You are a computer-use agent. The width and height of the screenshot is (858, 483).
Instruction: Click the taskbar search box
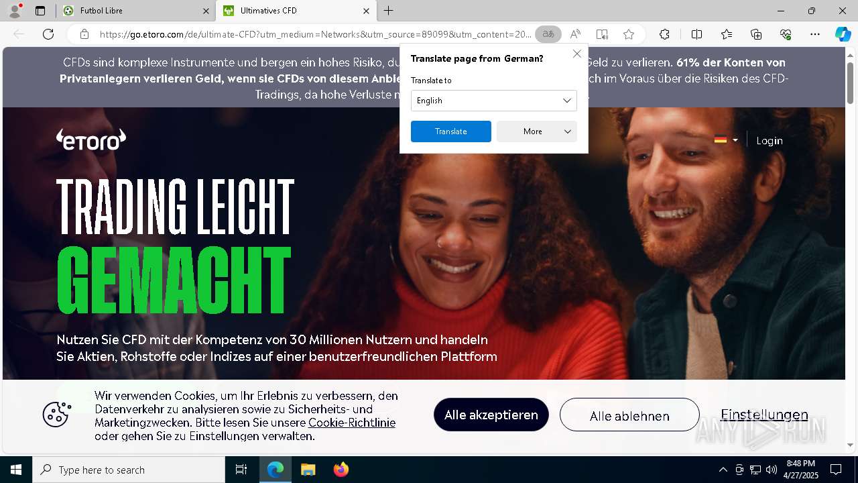pos(129,470)
